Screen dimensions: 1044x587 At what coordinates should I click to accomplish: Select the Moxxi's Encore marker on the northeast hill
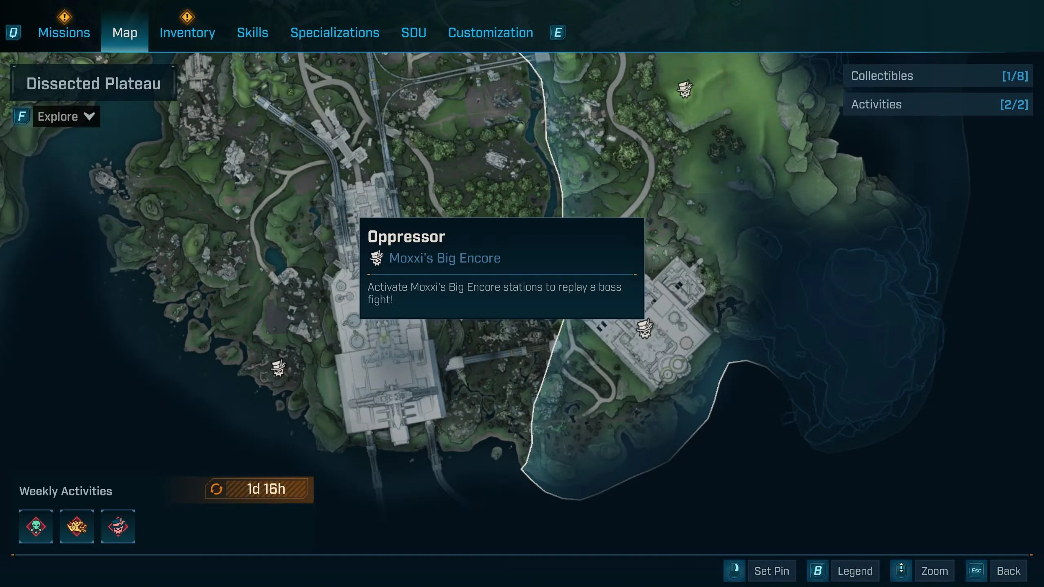[685, 89]
